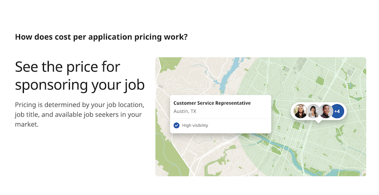This screenshot has height=195, width=379.
Task: Click the paragraph starting 'Pricing is determined'
Action: 80,115
